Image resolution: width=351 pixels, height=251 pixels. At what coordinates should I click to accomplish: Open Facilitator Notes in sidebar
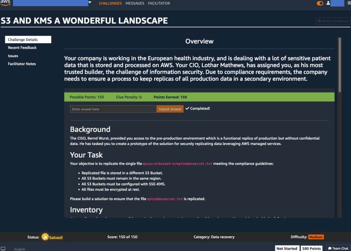22,64
